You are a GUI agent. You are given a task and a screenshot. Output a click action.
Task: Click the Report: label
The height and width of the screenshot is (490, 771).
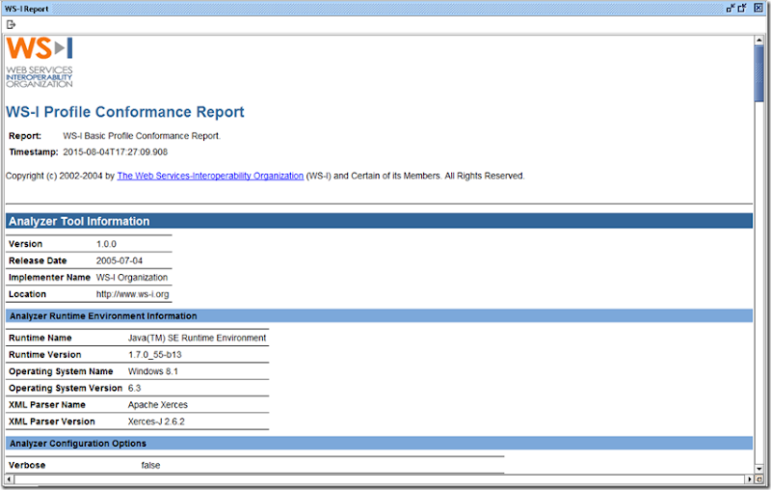25,136
